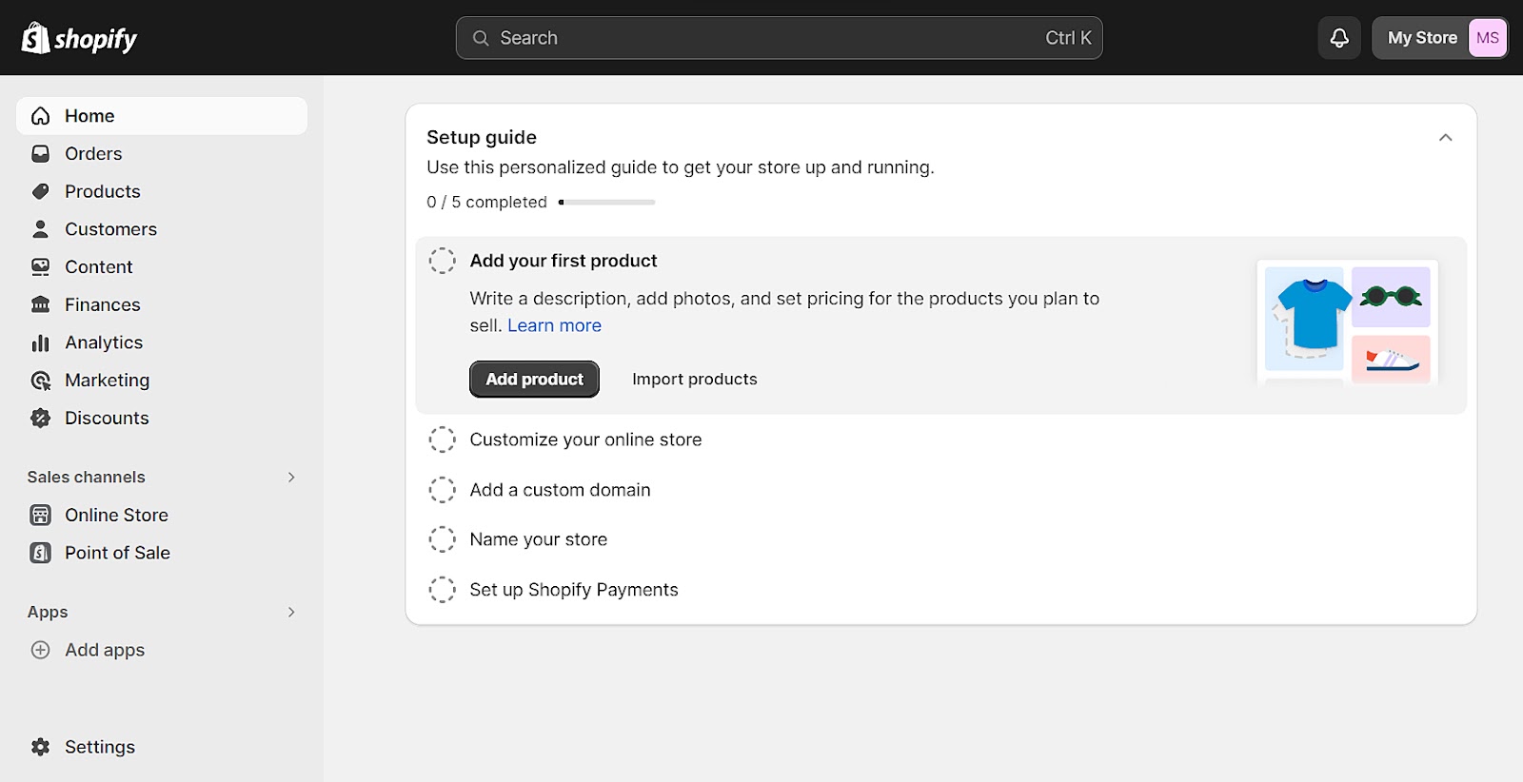1523x782 pixels.
Task: Select the Discounts icon
Action: coord(40,418)
